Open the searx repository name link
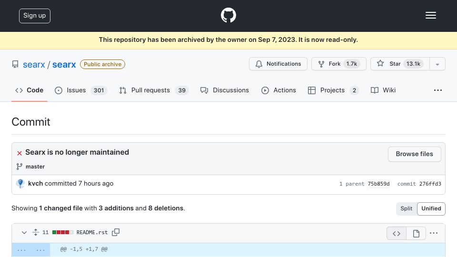Image resolution: width=457 pixels, height=257 pixels. [x=64, y=64]
